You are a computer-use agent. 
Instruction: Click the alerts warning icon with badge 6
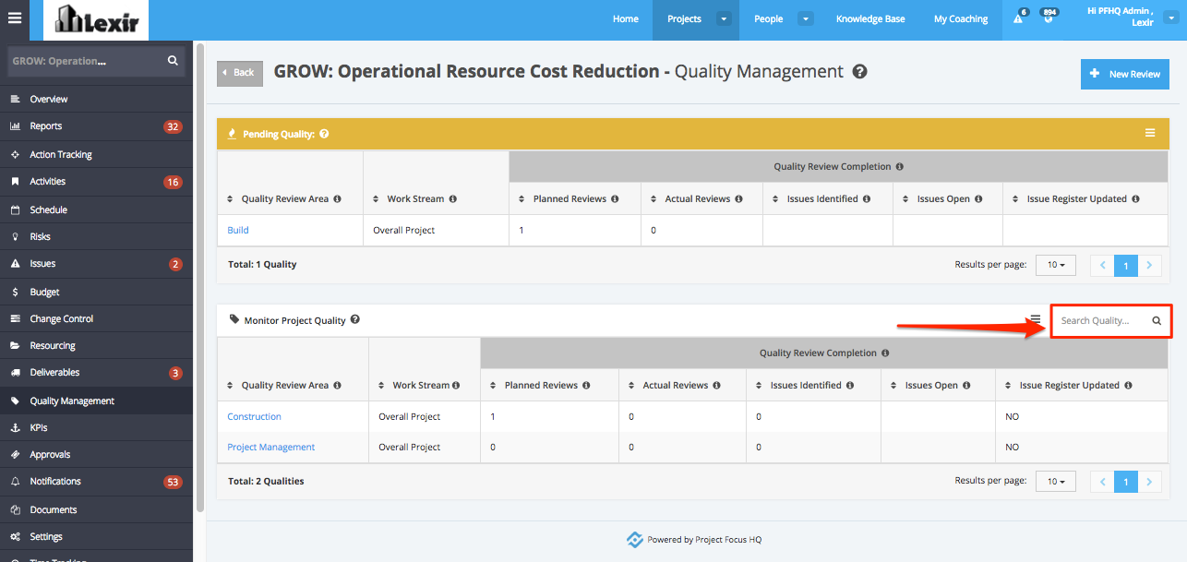pos(1018,18)
